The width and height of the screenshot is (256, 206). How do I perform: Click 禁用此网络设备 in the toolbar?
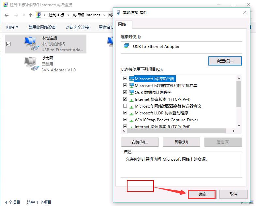[x=42, y=27]
